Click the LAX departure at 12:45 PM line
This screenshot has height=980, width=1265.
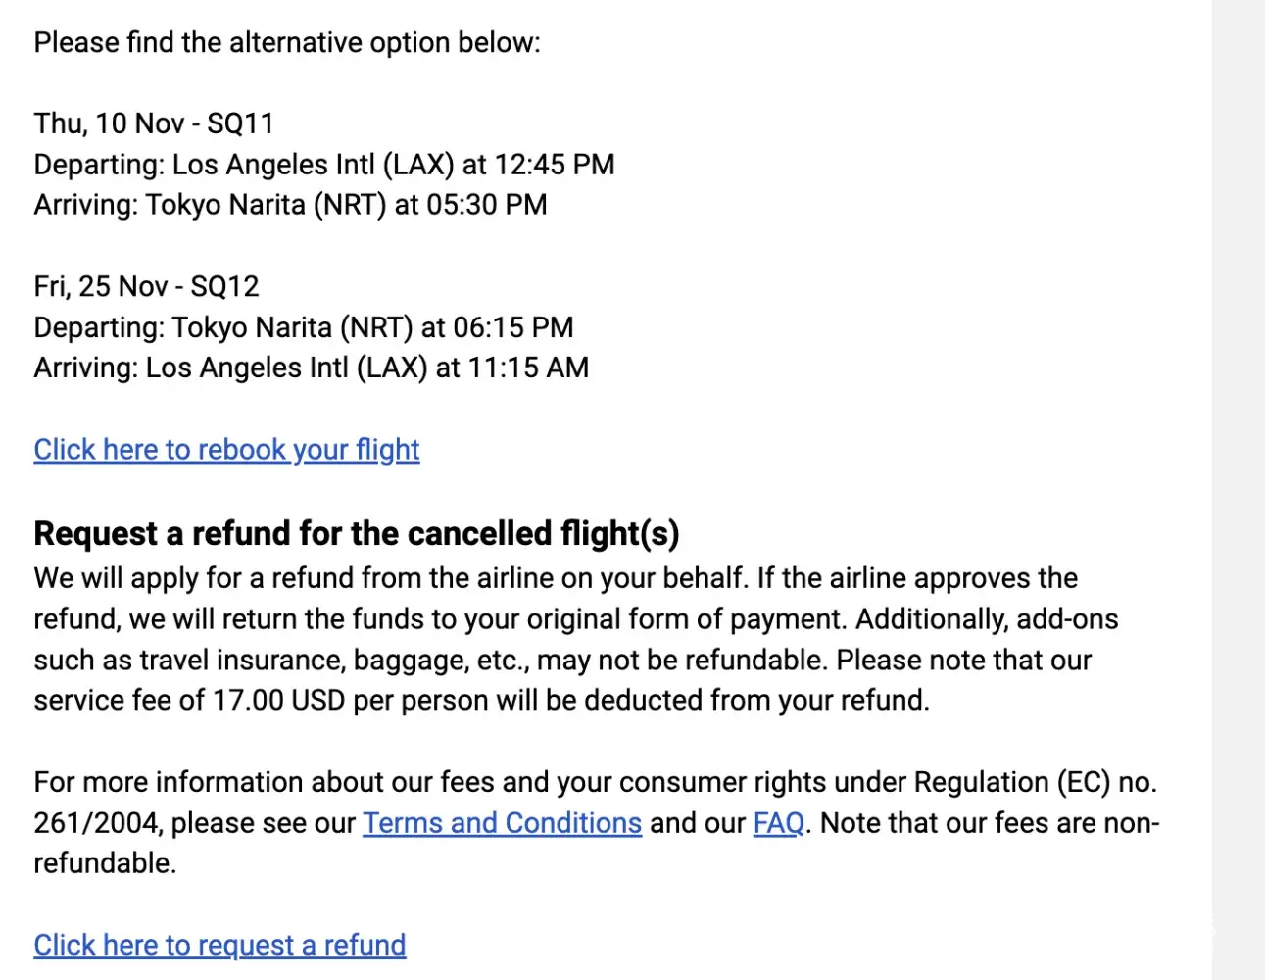[323, 165]
